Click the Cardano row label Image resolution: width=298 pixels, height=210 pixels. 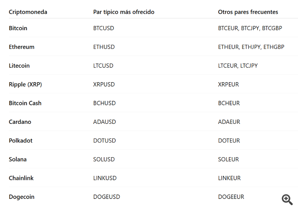[x=20, y=122]
